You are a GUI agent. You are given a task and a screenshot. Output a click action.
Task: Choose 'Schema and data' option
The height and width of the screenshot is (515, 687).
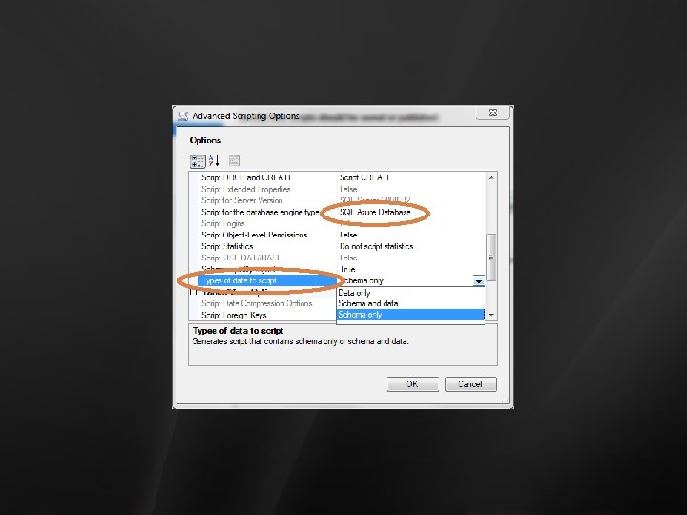(410, 303)
